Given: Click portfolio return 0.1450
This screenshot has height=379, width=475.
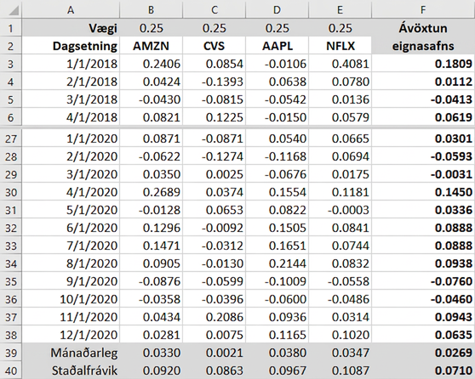Looking at the screenshot, I should 423,192.
